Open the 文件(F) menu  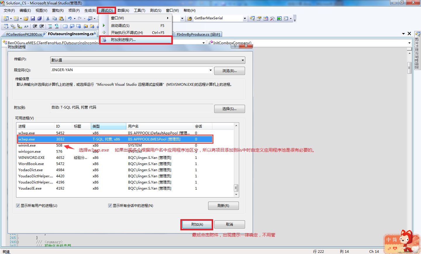[x=9, y=11]
